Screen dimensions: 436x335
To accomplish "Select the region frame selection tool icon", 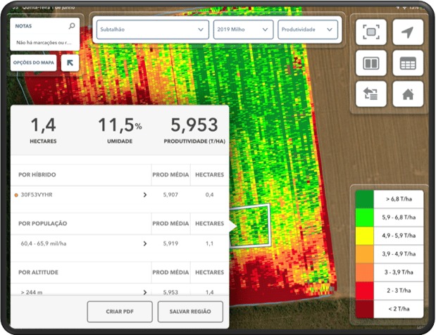I will click(x=371, y=32).
